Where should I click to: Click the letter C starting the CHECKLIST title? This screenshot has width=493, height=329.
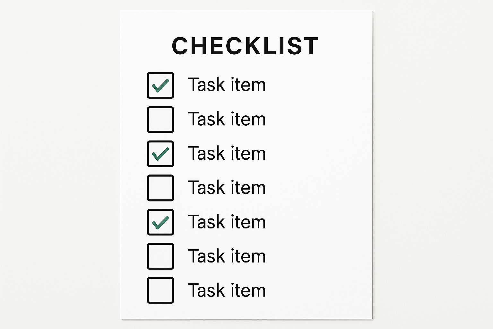coord(180,46)
